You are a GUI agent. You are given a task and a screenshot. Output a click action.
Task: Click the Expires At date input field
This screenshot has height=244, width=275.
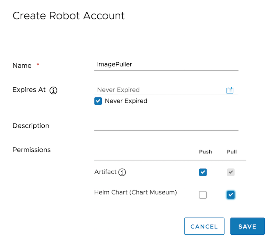[x=158, y=90]
